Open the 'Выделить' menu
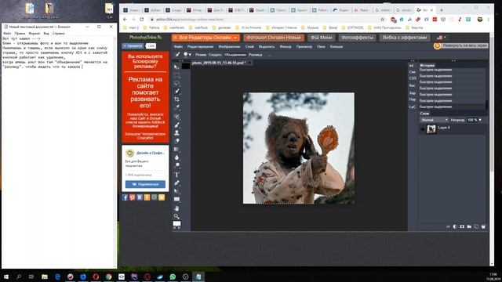 [267, 47]
